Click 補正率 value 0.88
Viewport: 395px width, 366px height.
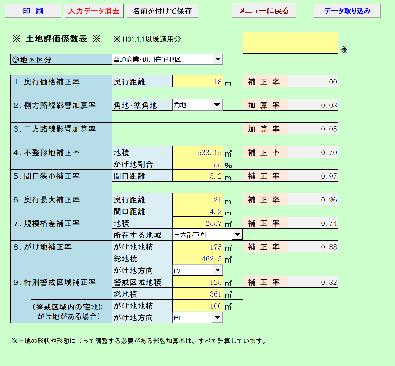(313, 246)
